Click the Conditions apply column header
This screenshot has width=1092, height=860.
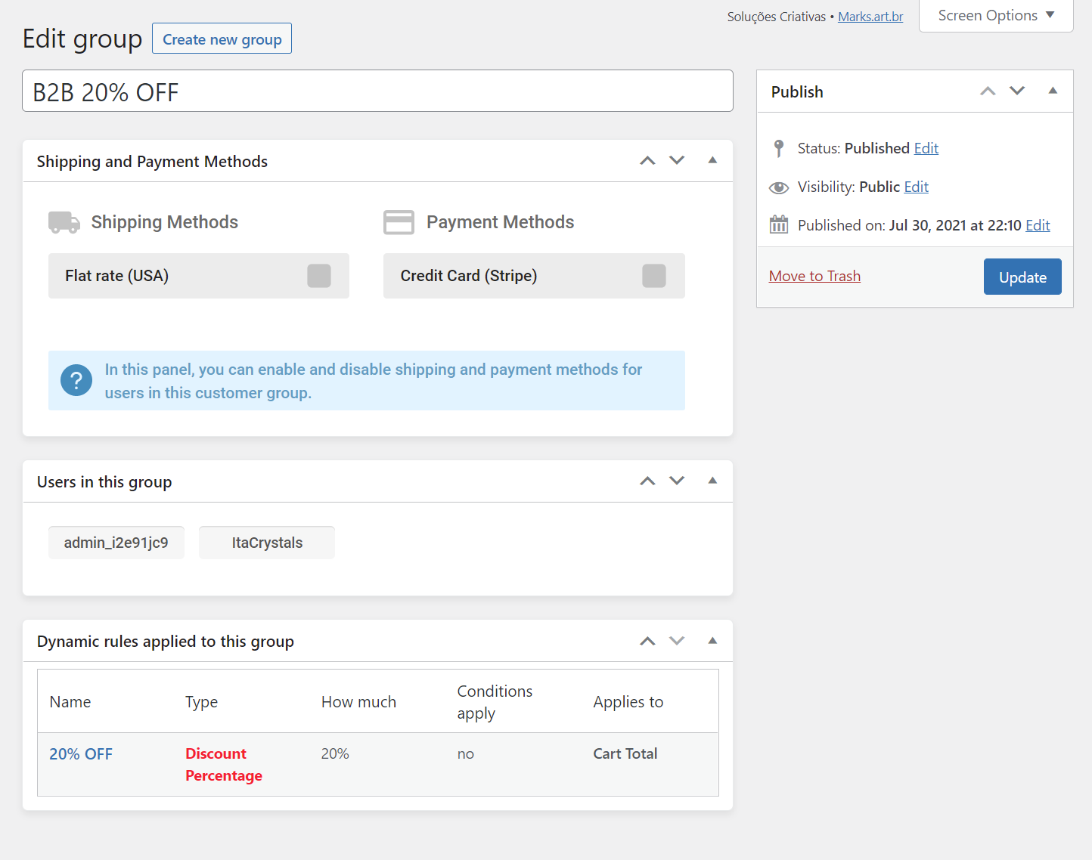[x=495, y=702]
